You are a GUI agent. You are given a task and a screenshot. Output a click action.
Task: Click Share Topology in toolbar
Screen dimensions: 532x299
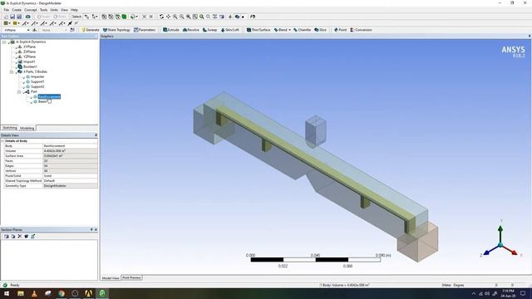116,30
